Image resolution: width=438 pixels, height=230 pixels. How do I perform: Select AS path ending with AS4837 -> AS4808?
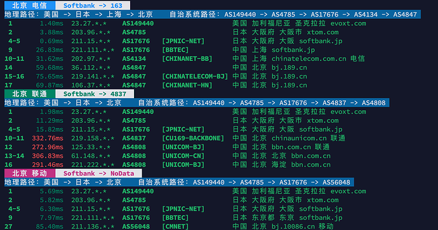pos(262,103)
